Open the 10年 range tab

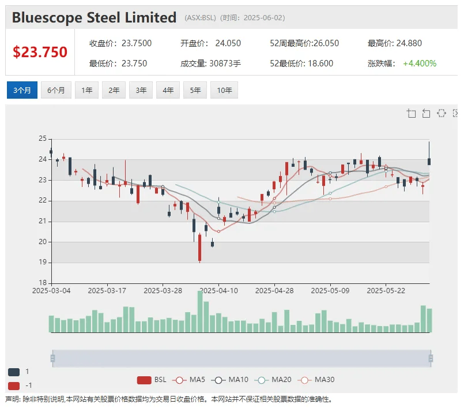pos(224,90)
